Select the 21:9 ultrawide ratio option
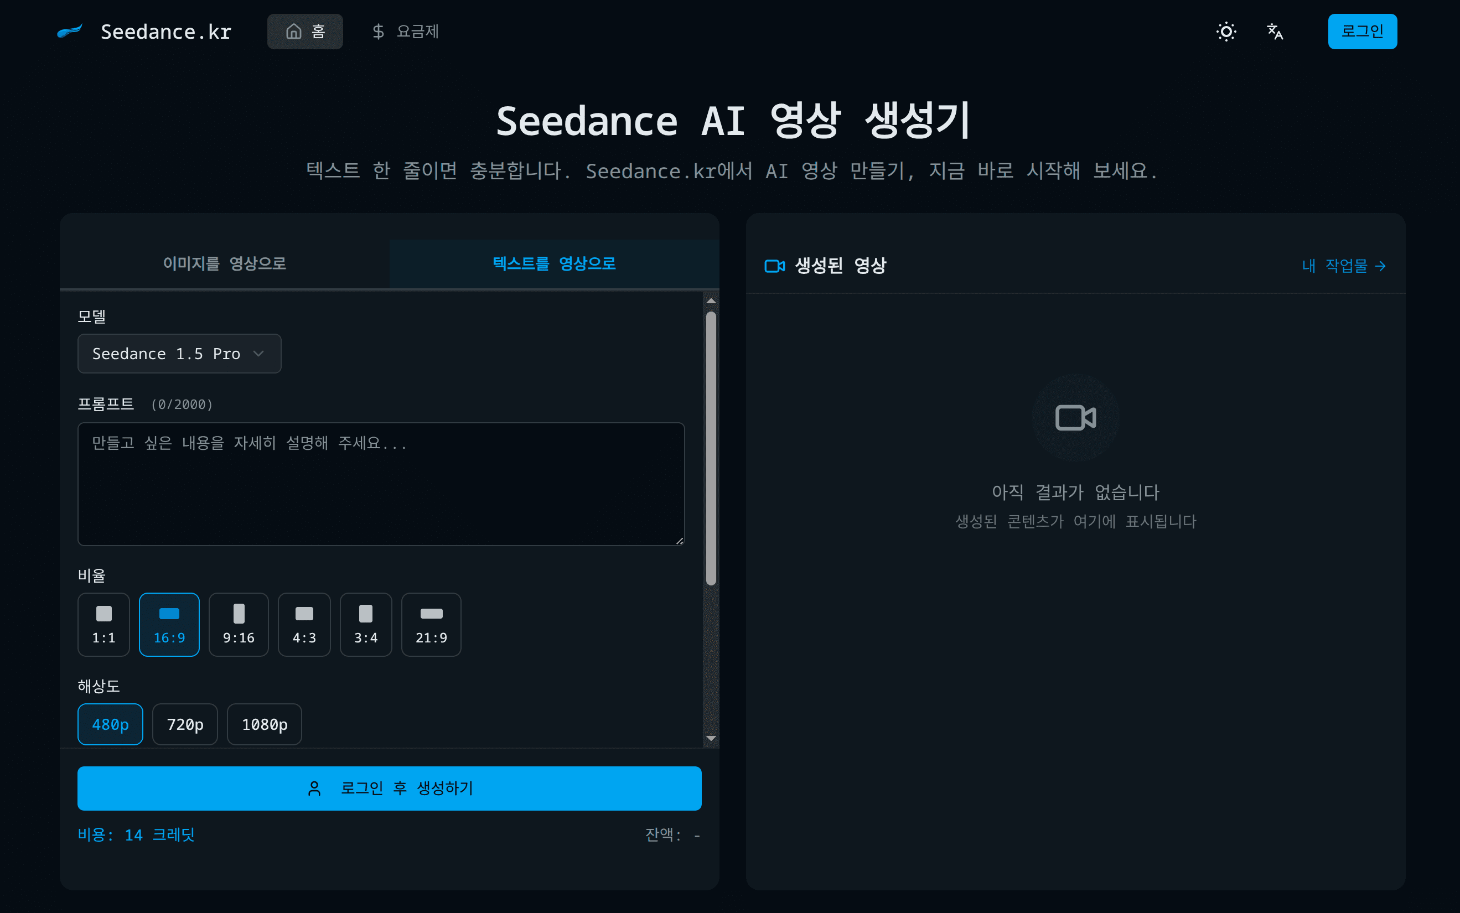The height and width of the screenshot is (913, 1460). [x=431, y=624]
